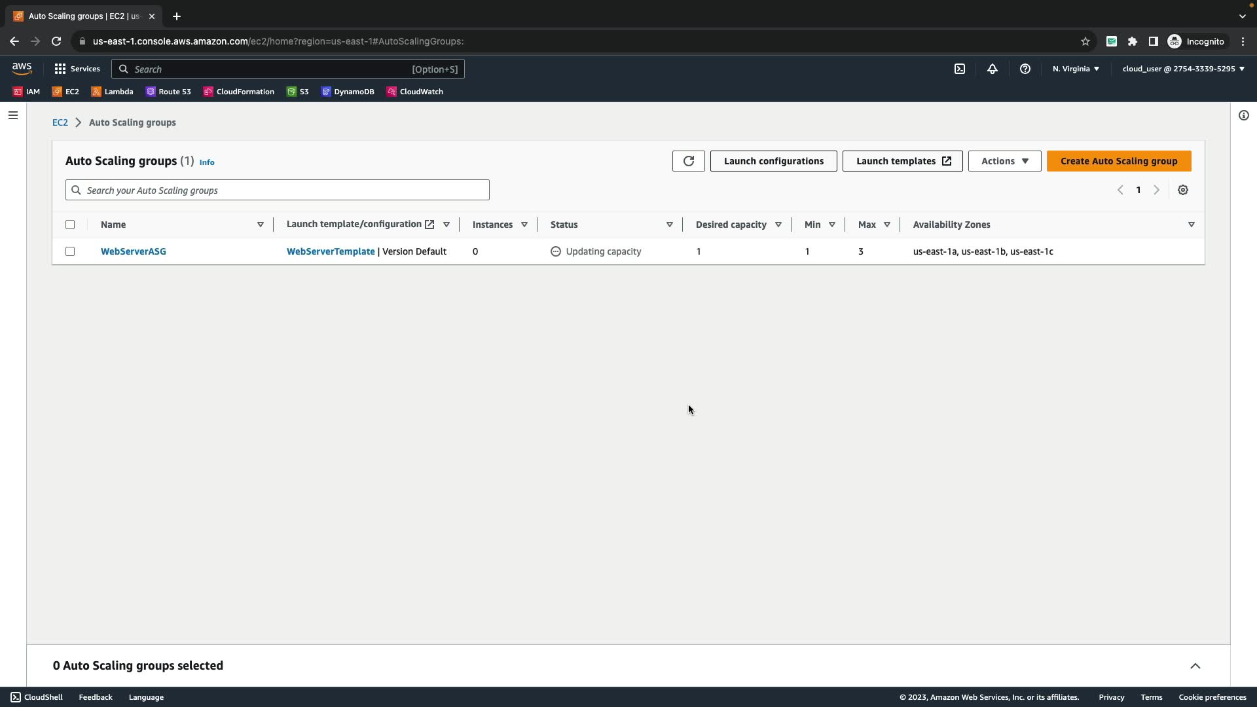Image resolution: width=1257 pixels, height=707 pixels.
Task: Expand the selected groups bottom panel
Action: [1195, 666]
